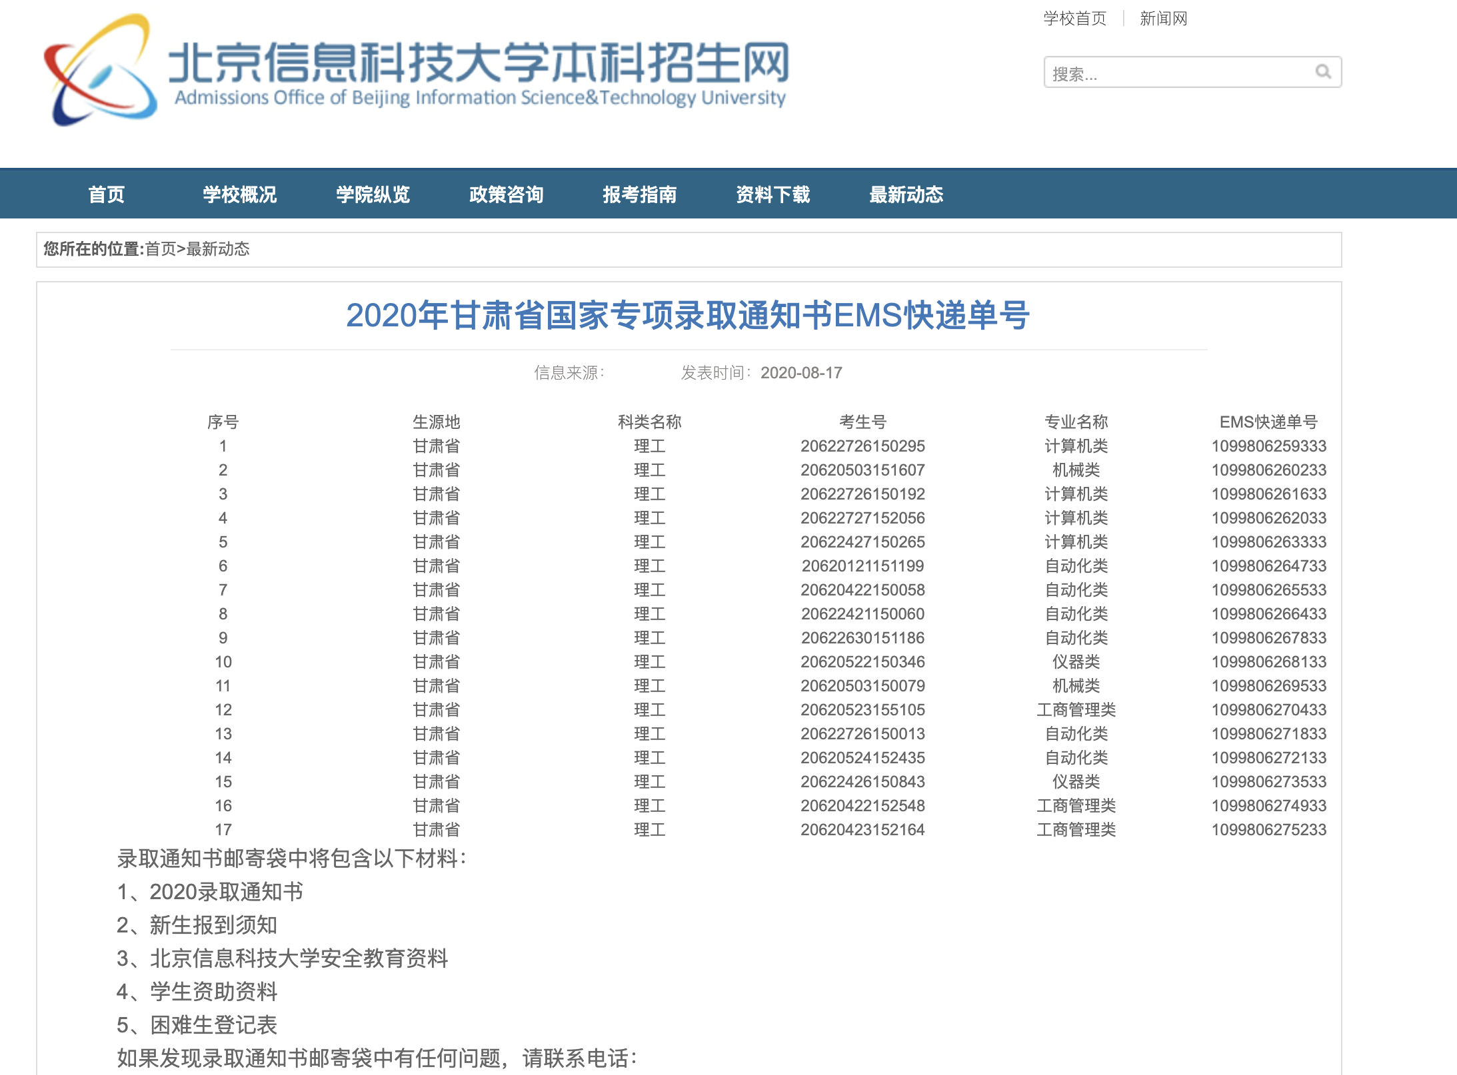Click the line 5、困难生登记表
The image size is (1457, 1075).
click(197, 1025)
